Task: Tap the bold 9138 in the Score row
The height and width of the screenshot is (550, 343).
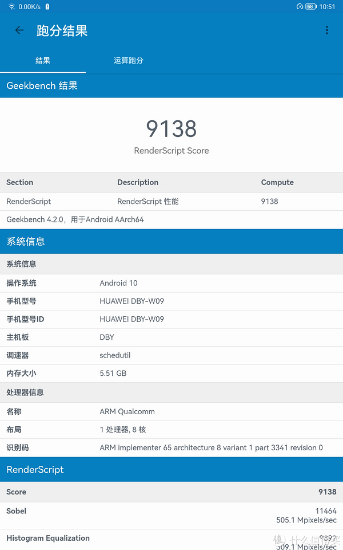Action: coord(328,492)
